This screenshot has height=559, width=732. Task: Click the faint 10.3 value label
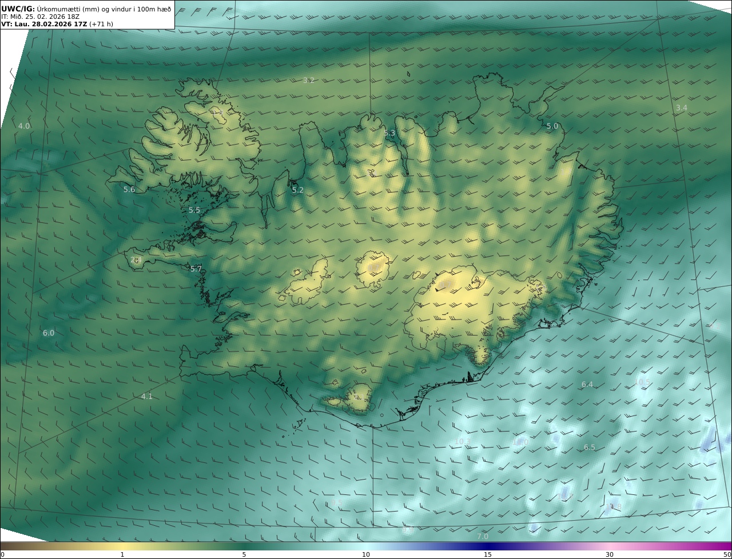pyautogui.click(x=462, y=441)
